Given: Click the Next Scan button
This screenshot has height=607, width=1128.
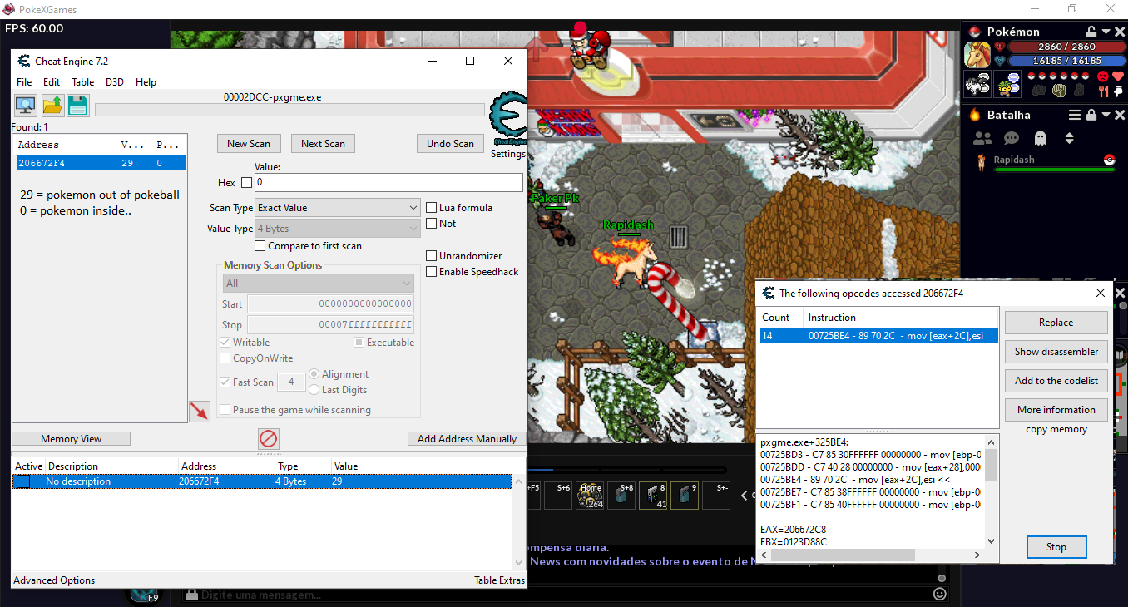Looking at the screenshot, I should [323, 144].
